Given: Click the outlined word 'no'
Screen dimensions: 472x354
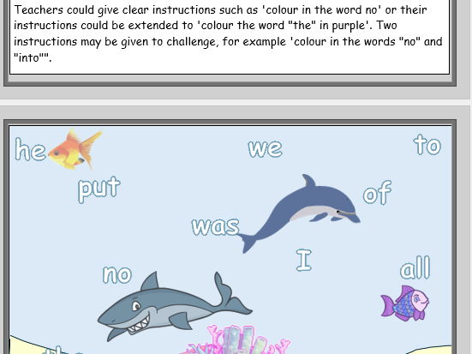Looking at the screenshot, I should click(117, 274).
